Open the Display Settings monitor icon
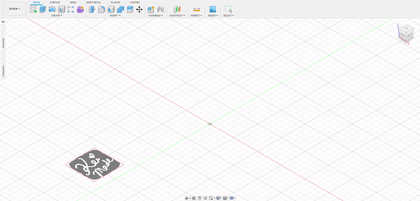The image size is (420, 201). click(x=218, y=198)
